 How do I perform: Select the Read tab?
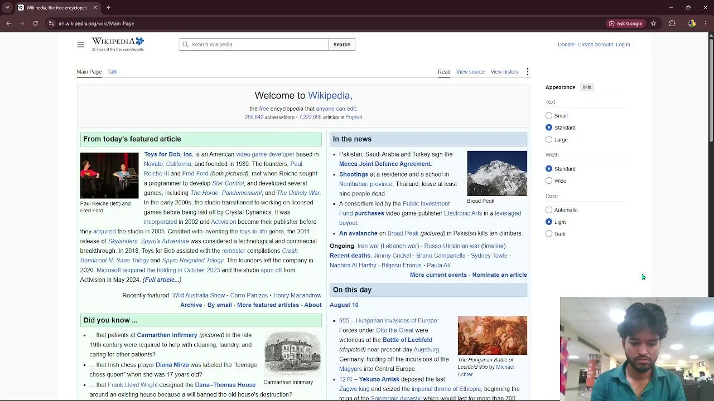tap(444, 72)
